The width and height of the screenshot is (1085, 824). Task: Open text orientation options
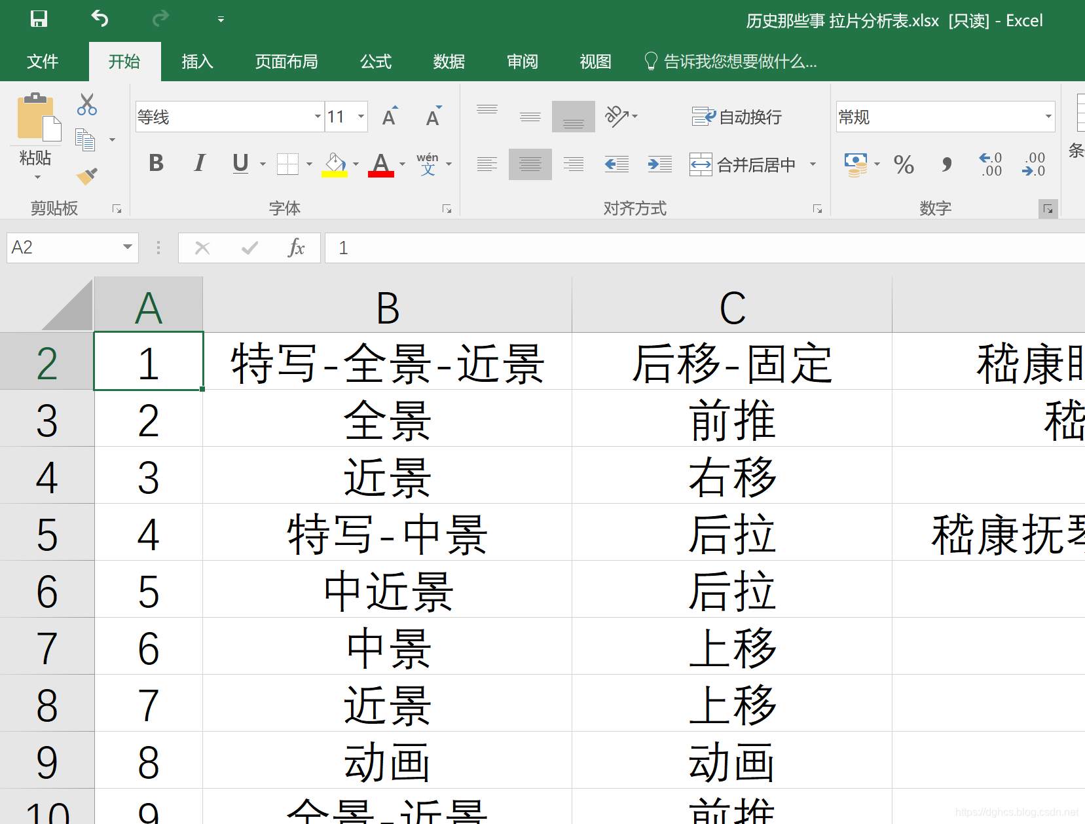621,117
